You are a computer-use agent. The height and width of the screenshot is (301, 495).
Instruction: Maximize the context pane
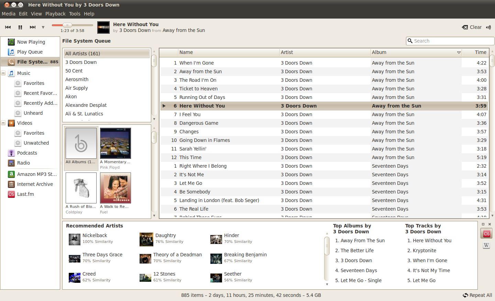click(x=483, y=224)
